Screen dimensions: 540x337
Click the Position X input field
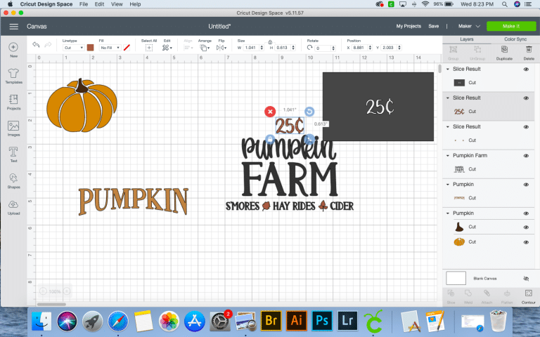pyautogui.click(x=359, y=48)
